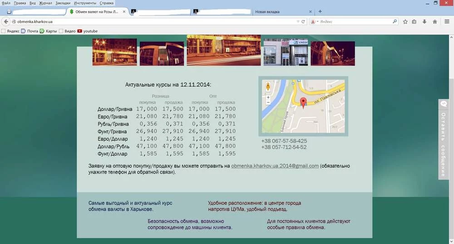Zoom out the map with minus button
Screen dimensions: 454x244
268,103
